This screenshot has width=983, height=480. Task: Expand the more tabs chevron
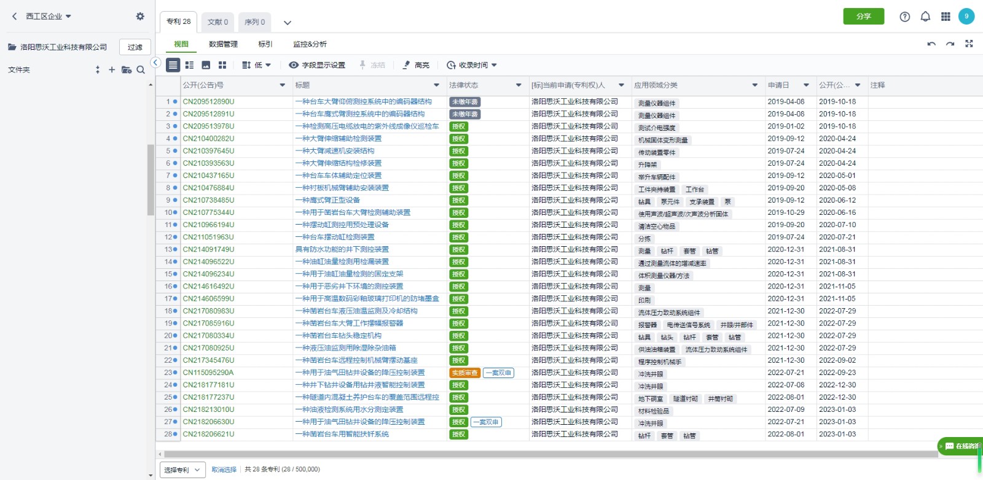click(287, 23)
